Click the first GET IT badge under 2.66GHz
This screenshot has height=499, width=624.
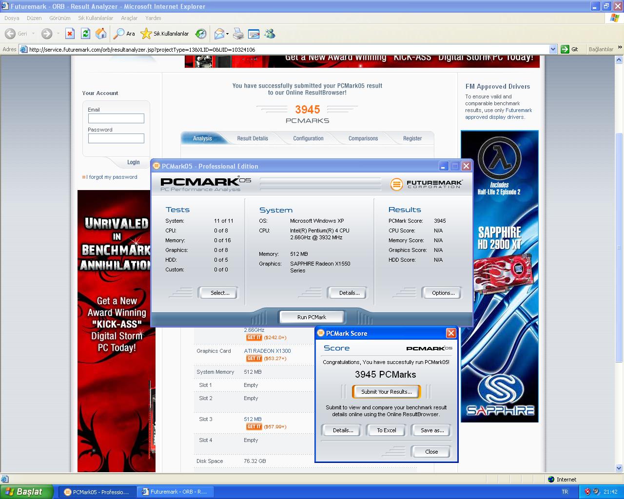[254, 337]
